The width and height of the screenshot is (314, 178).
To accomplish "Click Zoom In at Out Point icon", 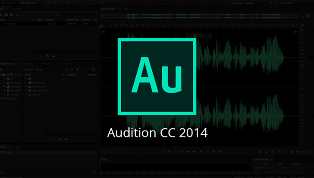I will click(x=298, y=152).
